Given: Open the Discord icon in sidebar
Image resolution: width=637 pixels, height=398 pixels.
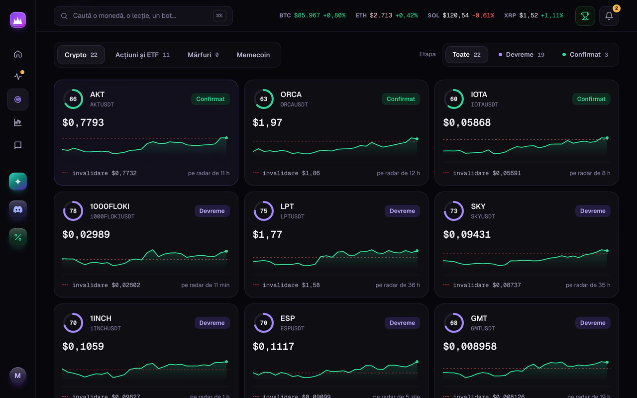Looking at the screenshot, I should coord(18,209).
